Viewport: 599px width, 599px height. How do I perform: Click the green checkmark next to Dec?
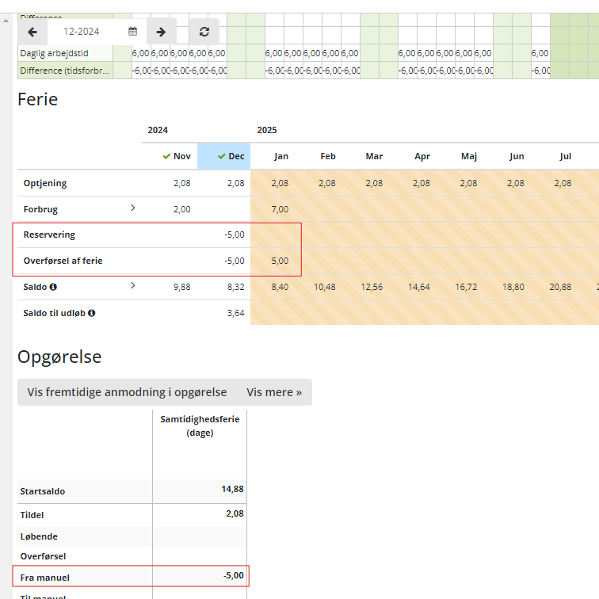(x=222, y=157)
